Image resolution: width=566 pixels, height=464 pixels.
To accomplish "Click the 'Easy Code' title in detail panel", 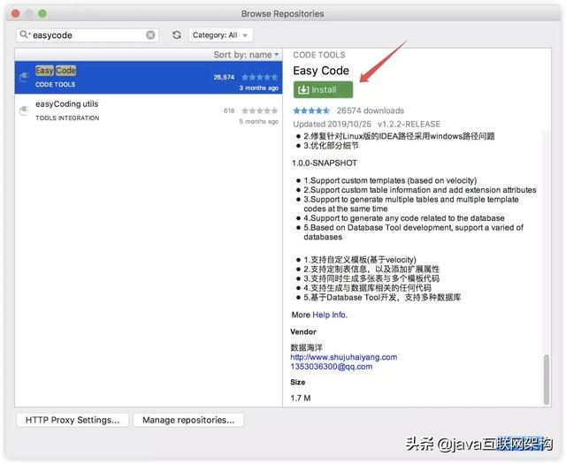I will 321,71.
